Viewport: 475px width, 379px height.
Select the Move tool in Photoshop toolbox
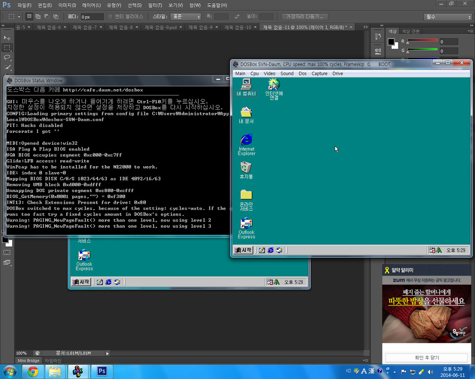point(7,37)
